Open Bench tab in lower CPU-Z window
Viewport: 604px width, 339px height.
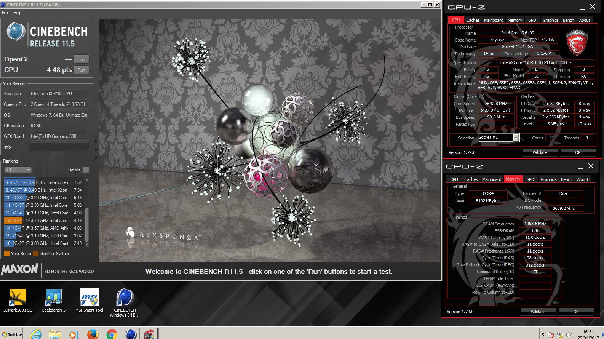click(x=566, y=179)
